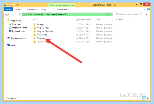Viewport: 154px width, 104px height.
Task: Select the PerfLogs folder
Action: coord(41,24)
